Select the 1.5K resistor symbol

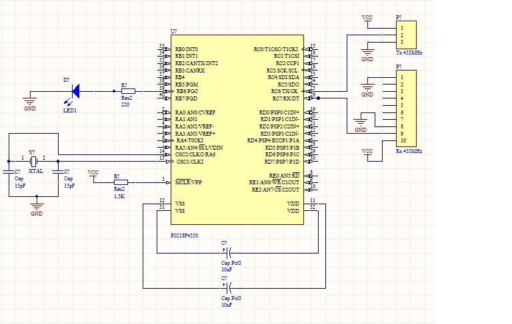click(121, 182)
